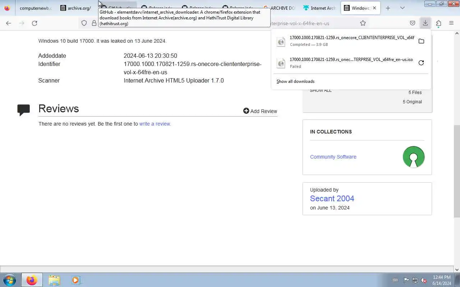Open tracking protection shield icon
Image resolution: width=460 pixels, height=287 pixels.
click(84, 23)
